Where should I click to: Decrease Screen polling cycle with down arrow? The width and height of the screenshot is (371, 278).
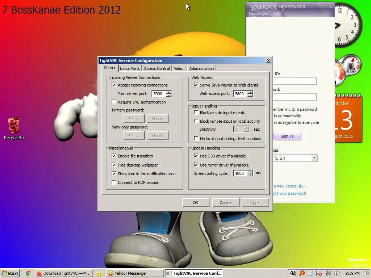click(x=250, y=175)
